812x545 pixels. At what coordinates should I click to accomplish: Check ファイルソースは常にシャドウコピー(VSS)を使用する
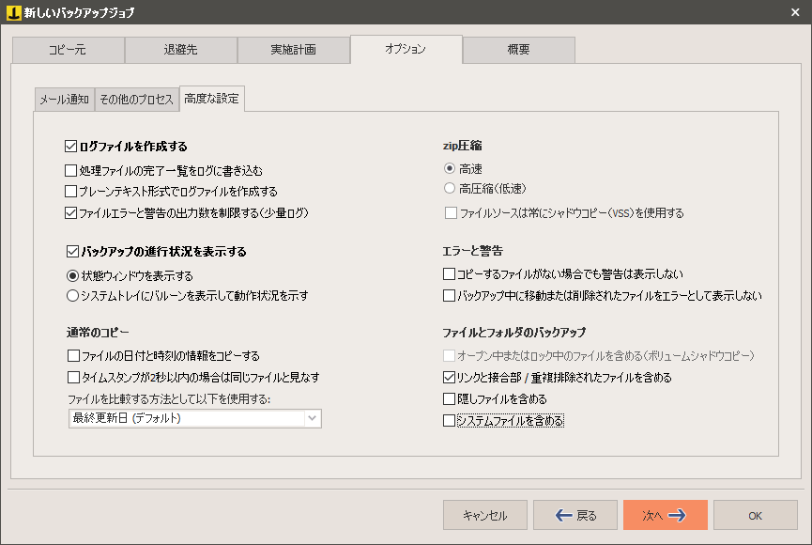pos(451,212)
